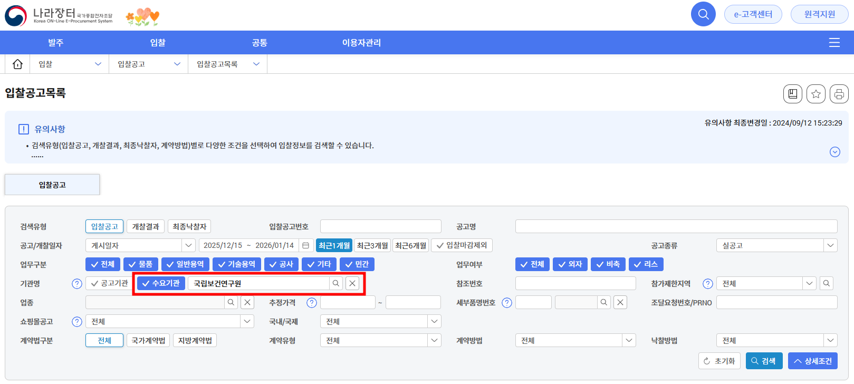The image size is (854, 384).
Task: Reset filters with the 초기화 button
Action: pyautogui.click(x=719, y=361)
